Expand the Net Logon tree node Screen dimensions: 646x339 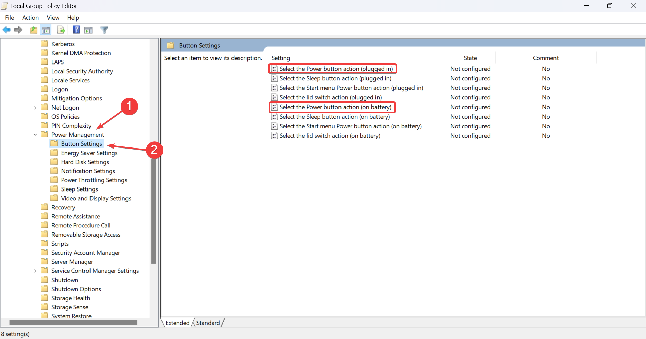(35, 108)
